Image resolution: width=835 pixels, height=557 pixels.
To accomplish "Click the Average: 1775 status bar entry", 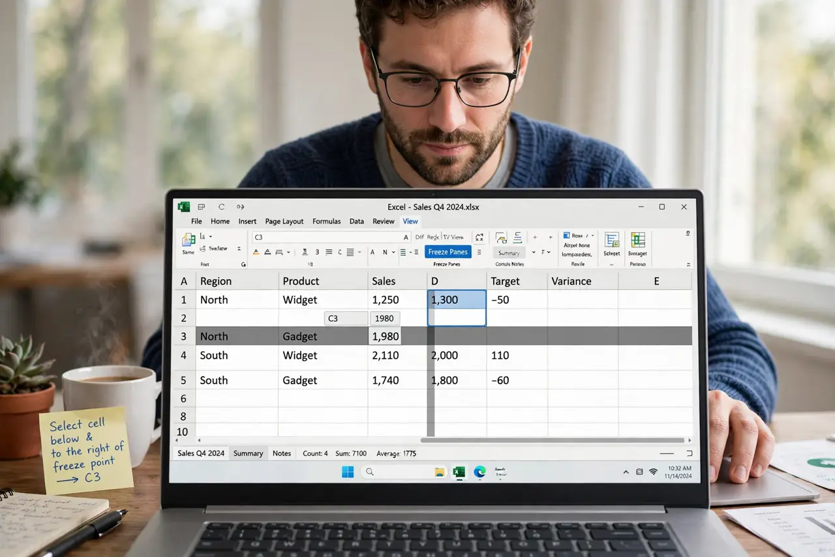I will (x=395, y=453).
